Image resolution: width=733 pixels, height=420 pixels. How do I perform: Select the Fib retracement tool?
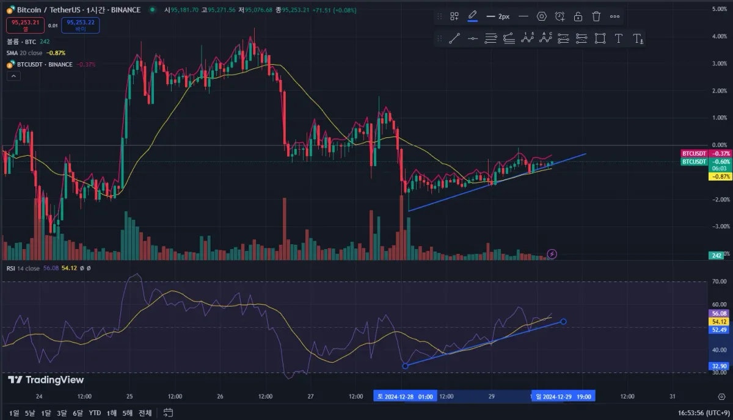pyautogui.click(x=490, y=38)
